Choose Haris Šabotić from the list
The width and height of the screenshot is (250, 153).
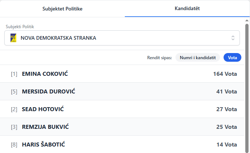(x=43, y=145)
